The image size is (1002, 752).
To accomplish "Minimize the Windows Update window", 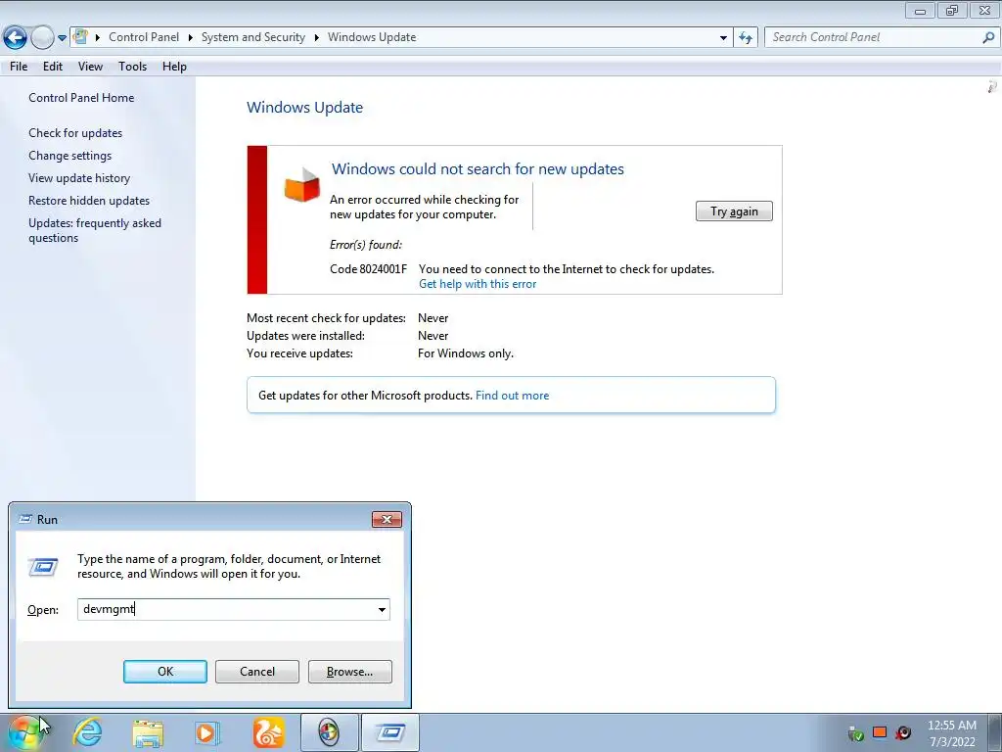I will [920, 10].
